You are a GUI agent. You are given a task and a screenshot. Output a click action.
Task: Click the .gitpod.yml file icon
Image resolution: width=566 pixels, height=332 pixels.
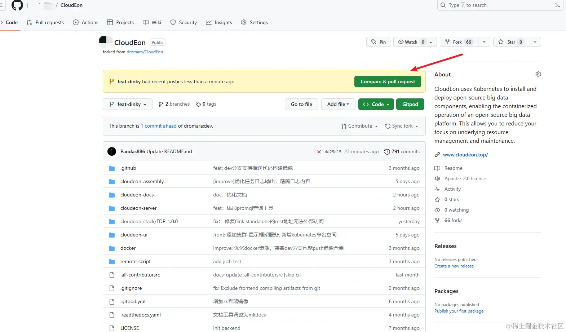click(112, 302)
